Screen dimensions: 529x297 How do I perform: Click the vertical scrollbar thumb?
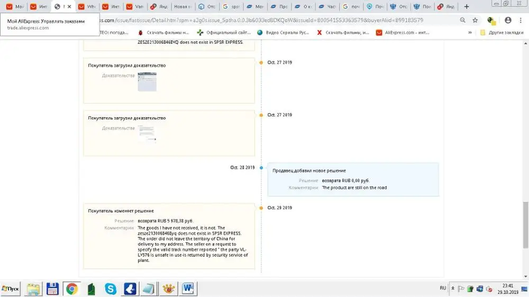(x=526, y=225)
